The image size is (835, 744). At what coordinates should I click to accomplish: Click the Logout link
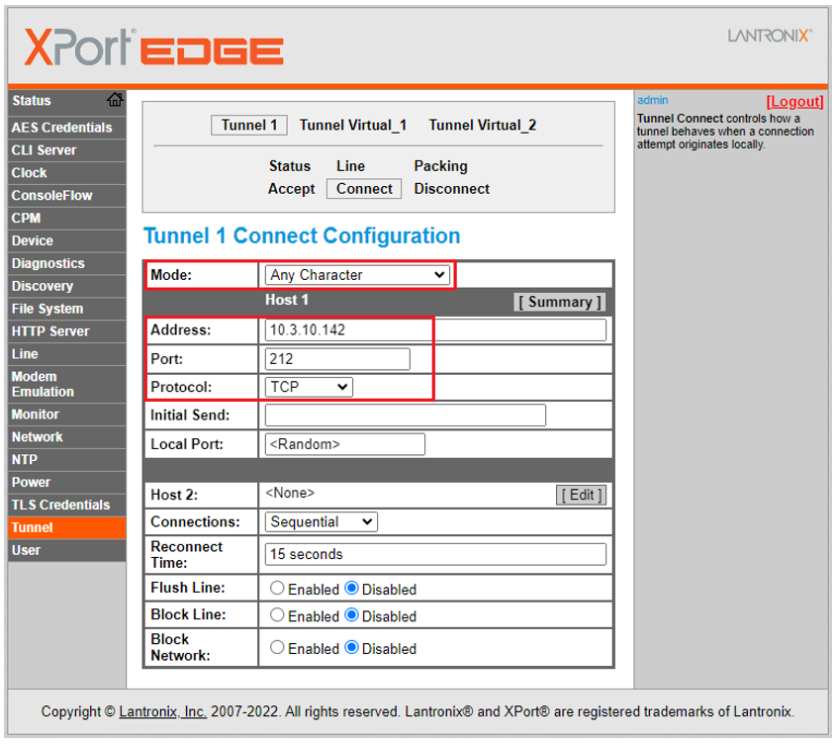(x=794, y=101)
